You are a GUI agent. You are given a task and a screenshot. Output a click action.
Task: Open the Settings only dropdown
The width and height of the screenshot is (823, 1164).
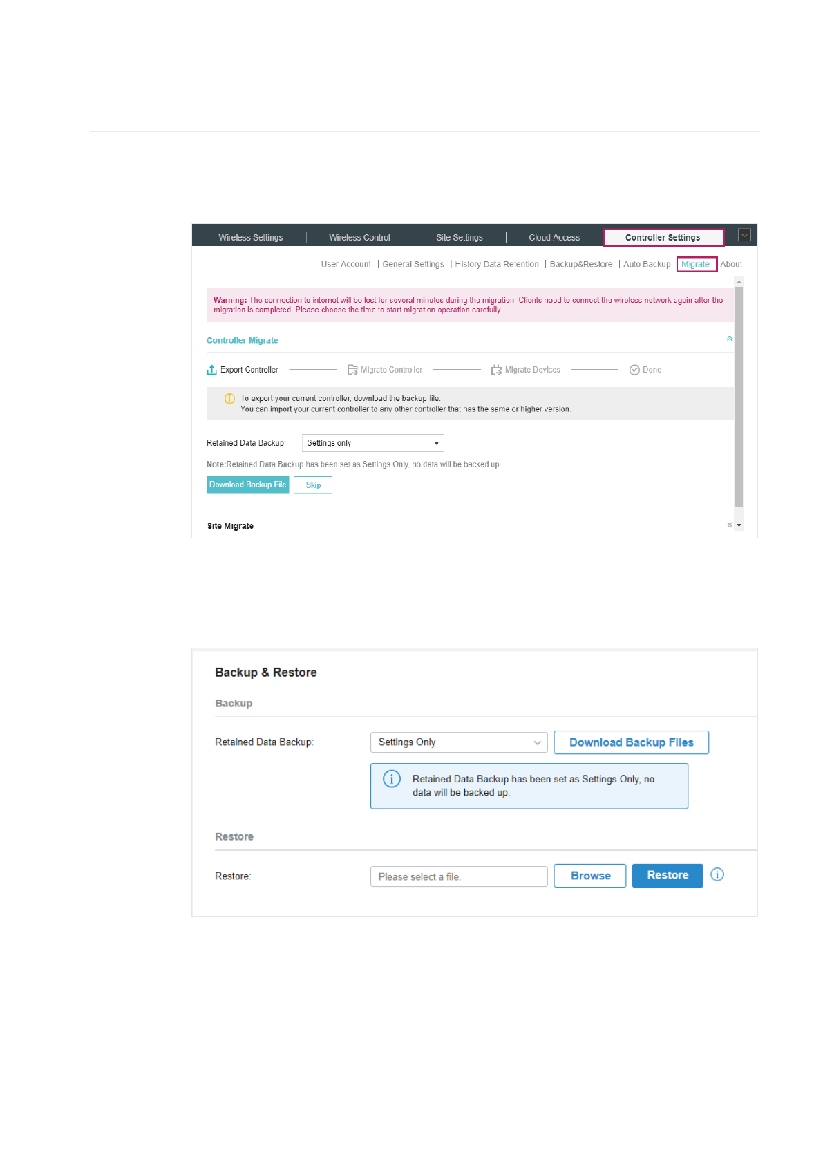coord(372,443)
